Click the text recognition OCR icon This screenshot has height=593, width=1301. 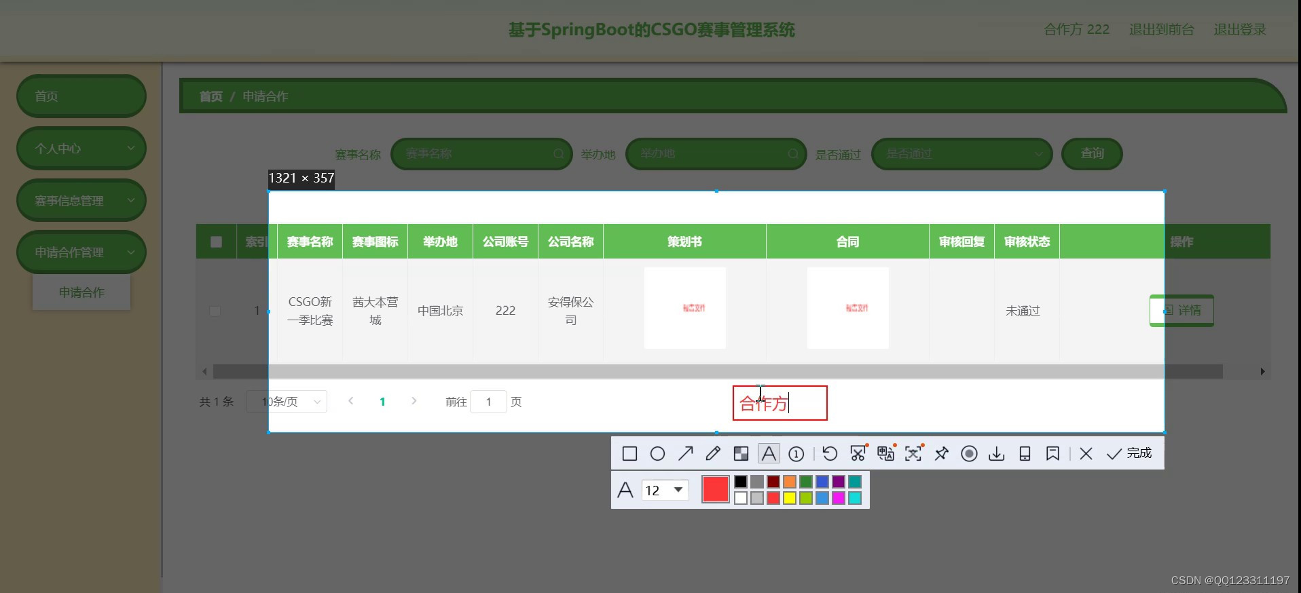point(913,453)
